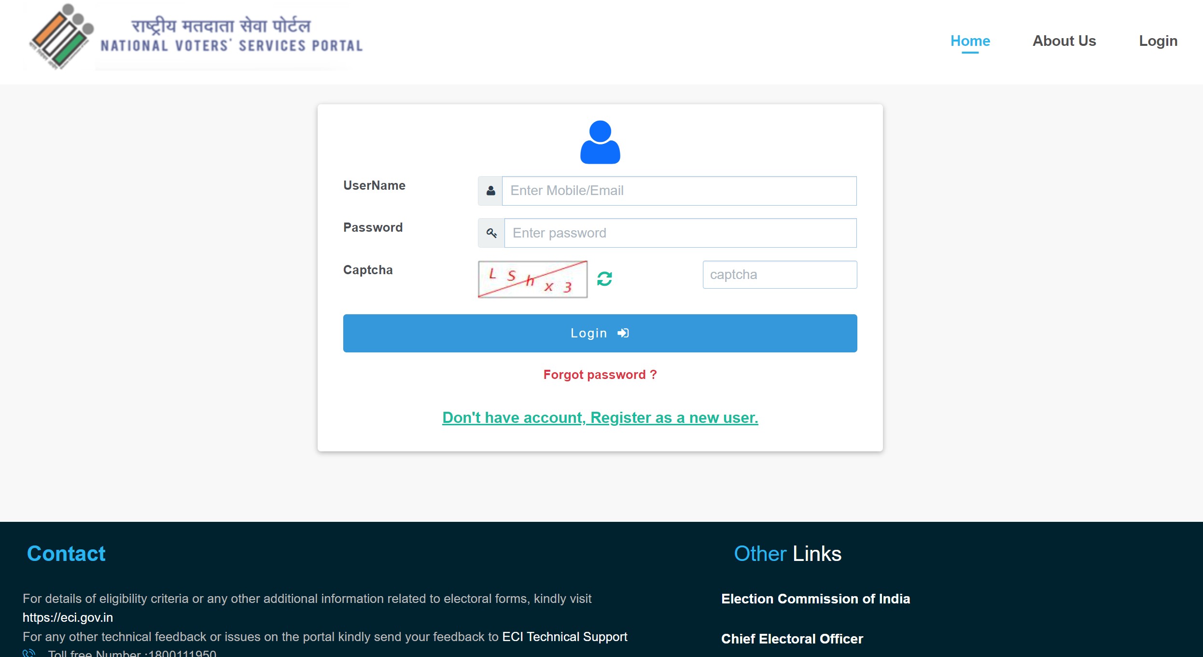Click the person/lock icon in Username field

(x=490, y=190)
